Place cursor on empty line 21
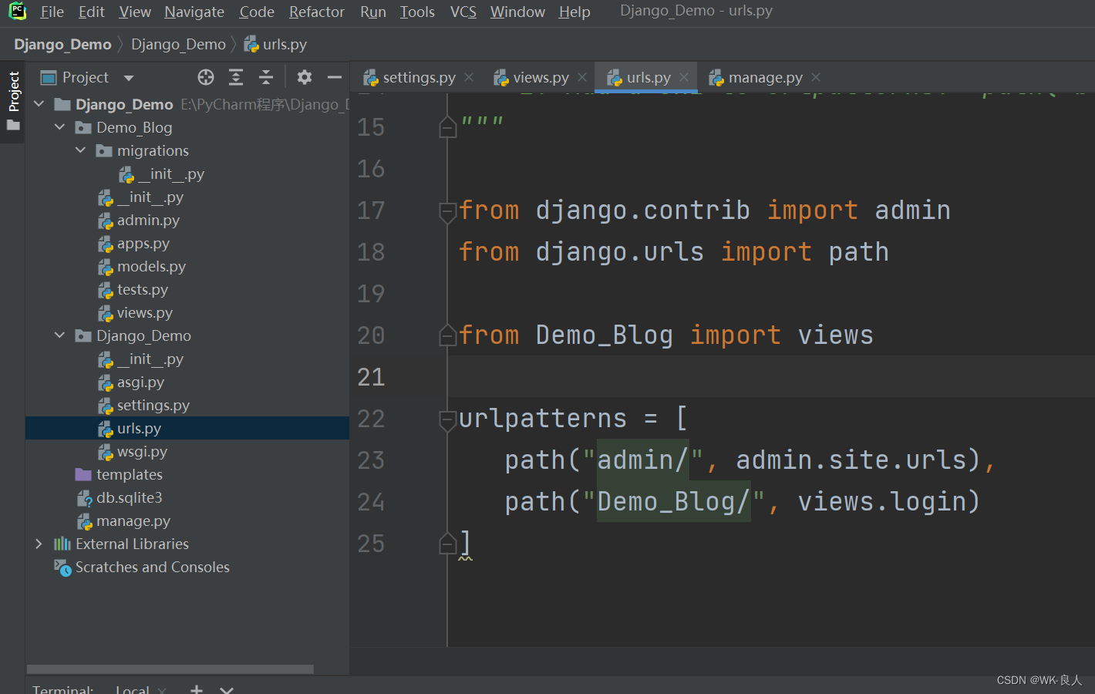1095x694 pixels. pos(771,376)
